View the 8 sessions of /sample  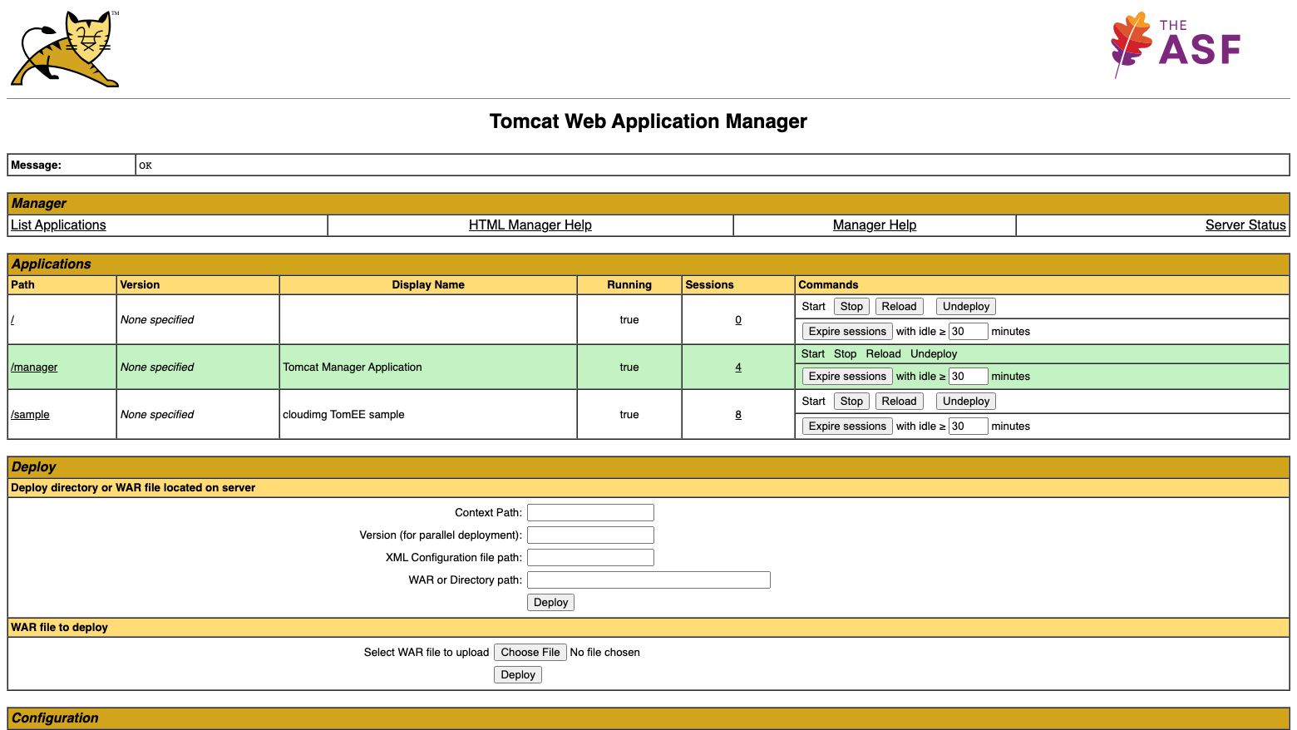click(x=738, y=415)
